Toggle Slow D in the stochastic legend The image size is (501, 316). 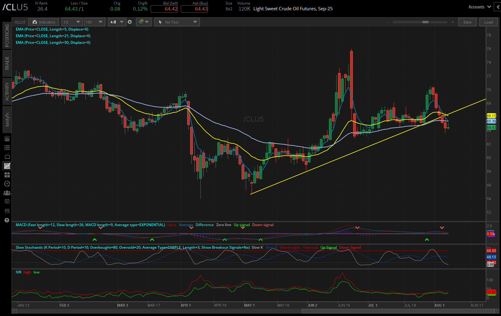pos(271,247)
